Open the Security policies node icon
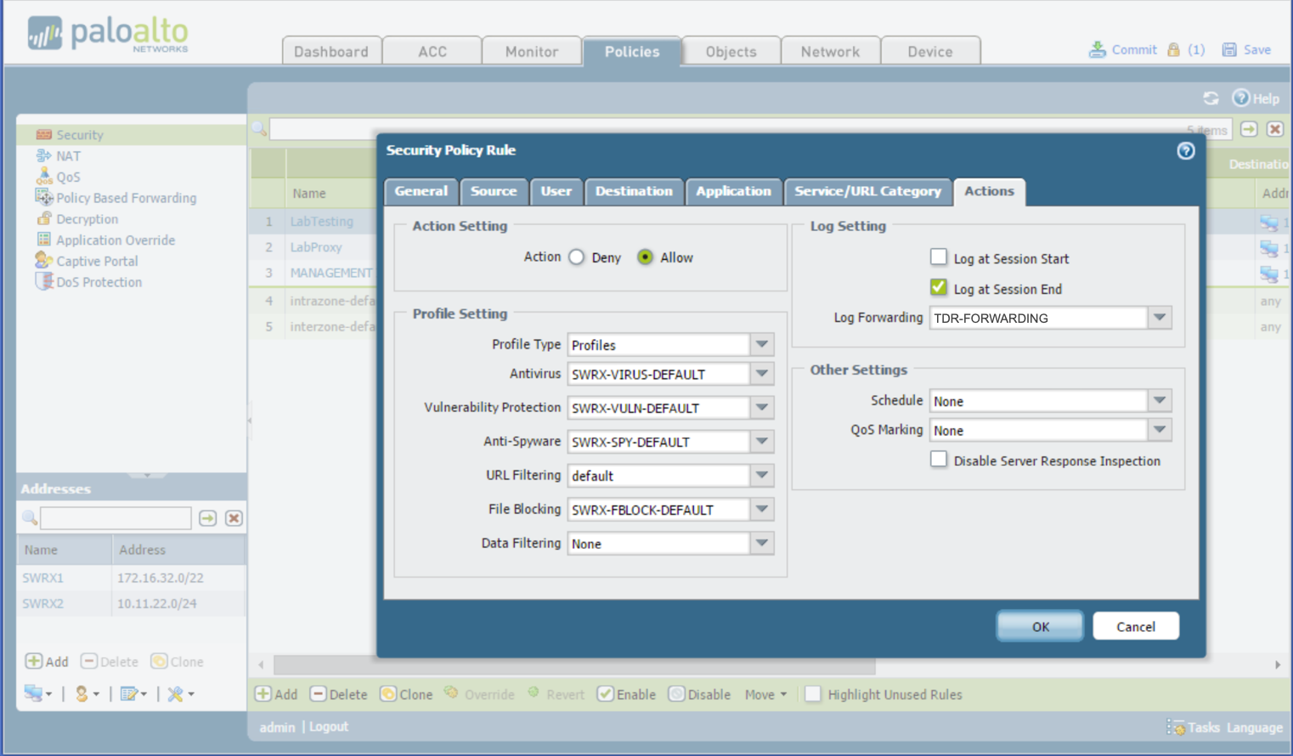This screenshot has height=756, width=1293. pyautogui.click(x=44, y=134)
